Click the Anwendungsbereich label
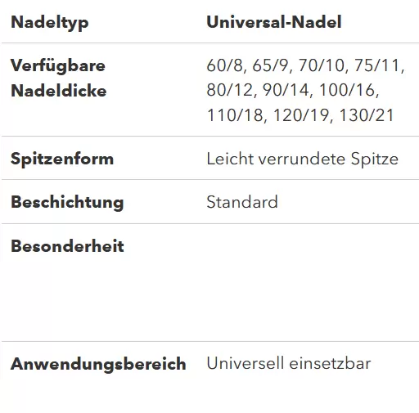419x413 pixels. [98, 364]
